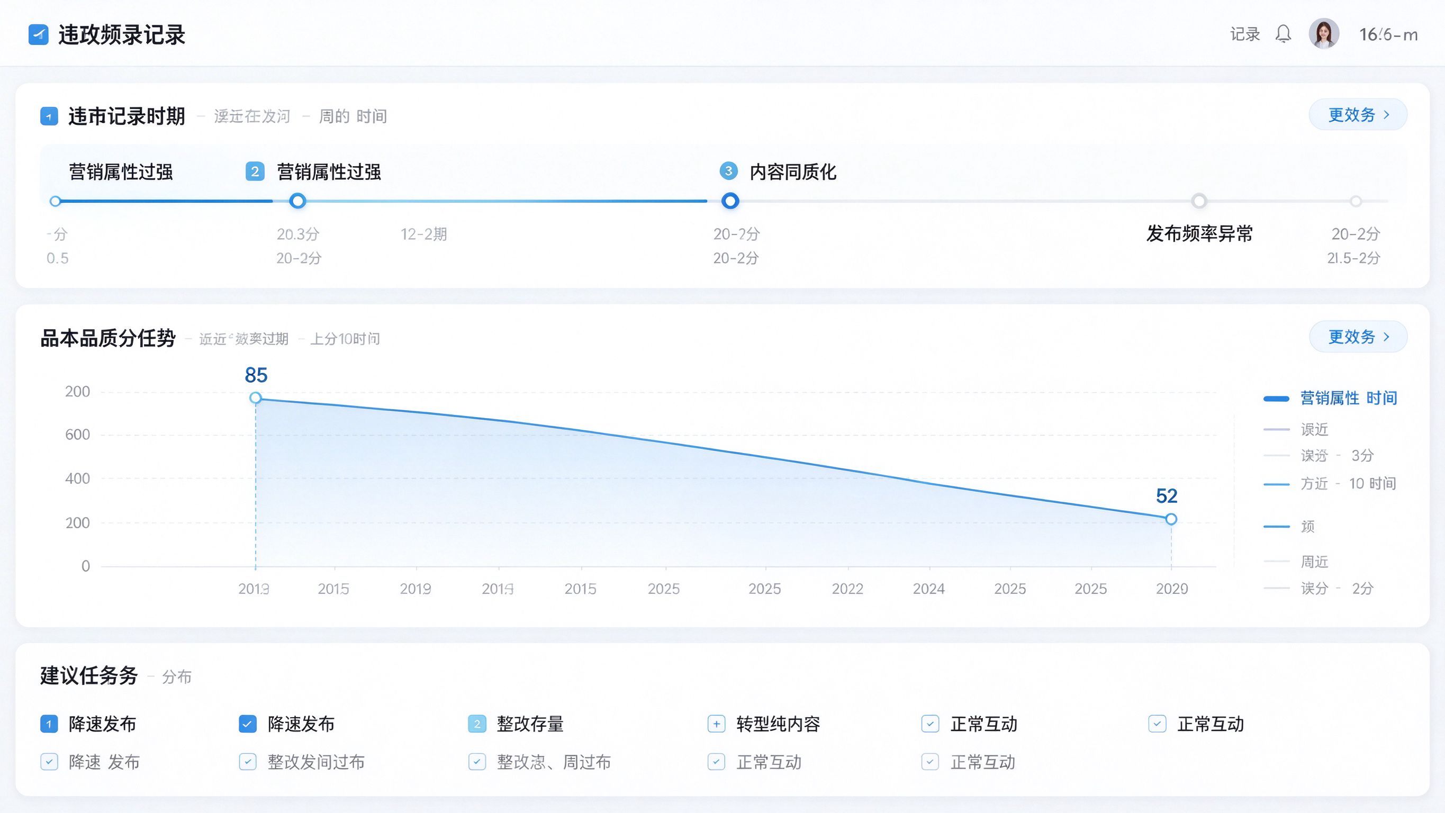Screen dimensions: 1445x813
Task: Click the 2022 x-axis label
Action: coord(847,589)
